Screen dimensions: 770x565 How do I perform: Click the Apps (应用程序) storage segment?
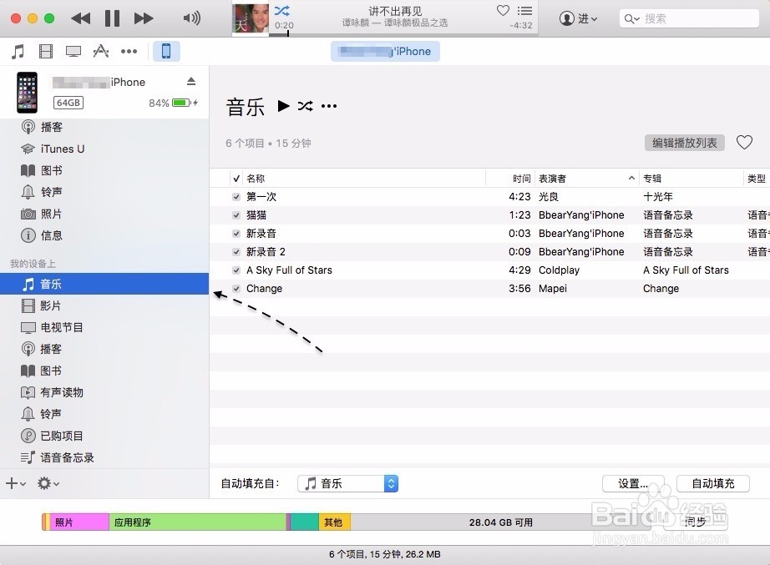[197, 522]
